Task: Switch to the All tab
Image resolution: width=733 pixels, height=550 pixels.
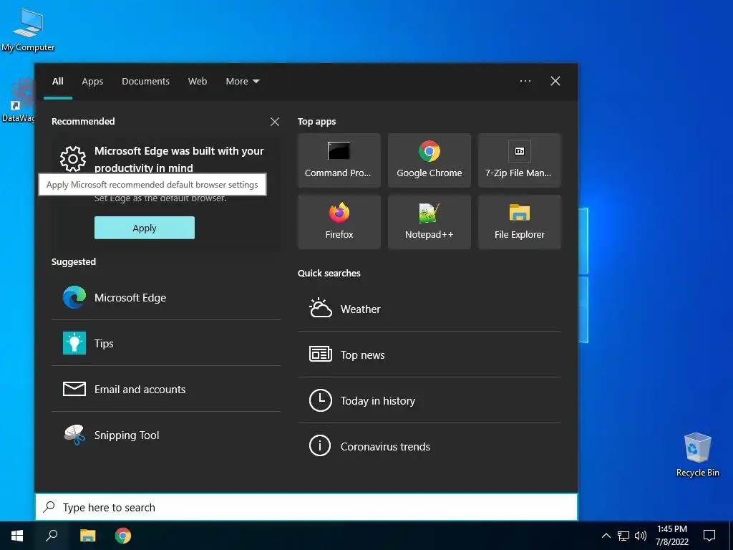Action: click(x=57, y=82)
